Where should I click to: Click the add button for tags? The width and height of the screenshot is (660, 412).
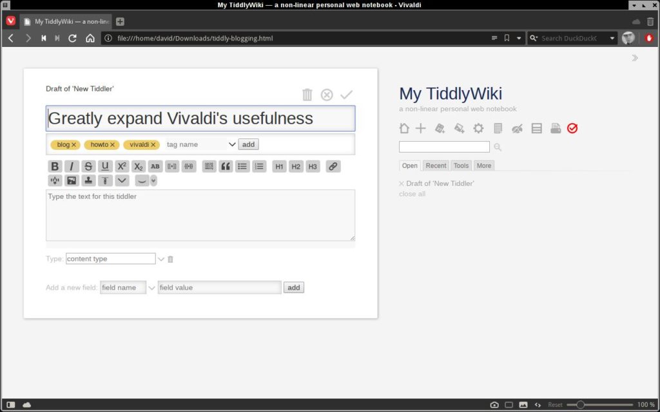248,145
